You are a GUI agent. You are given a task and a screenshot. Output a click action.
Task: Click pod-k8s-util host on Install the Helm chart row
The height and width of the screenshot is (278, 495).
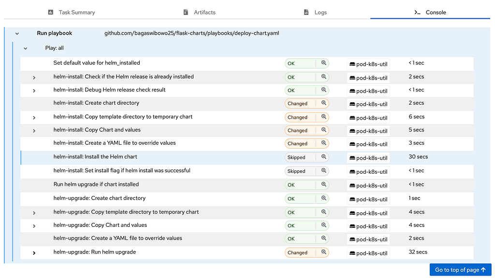click(x=368, y=158)
